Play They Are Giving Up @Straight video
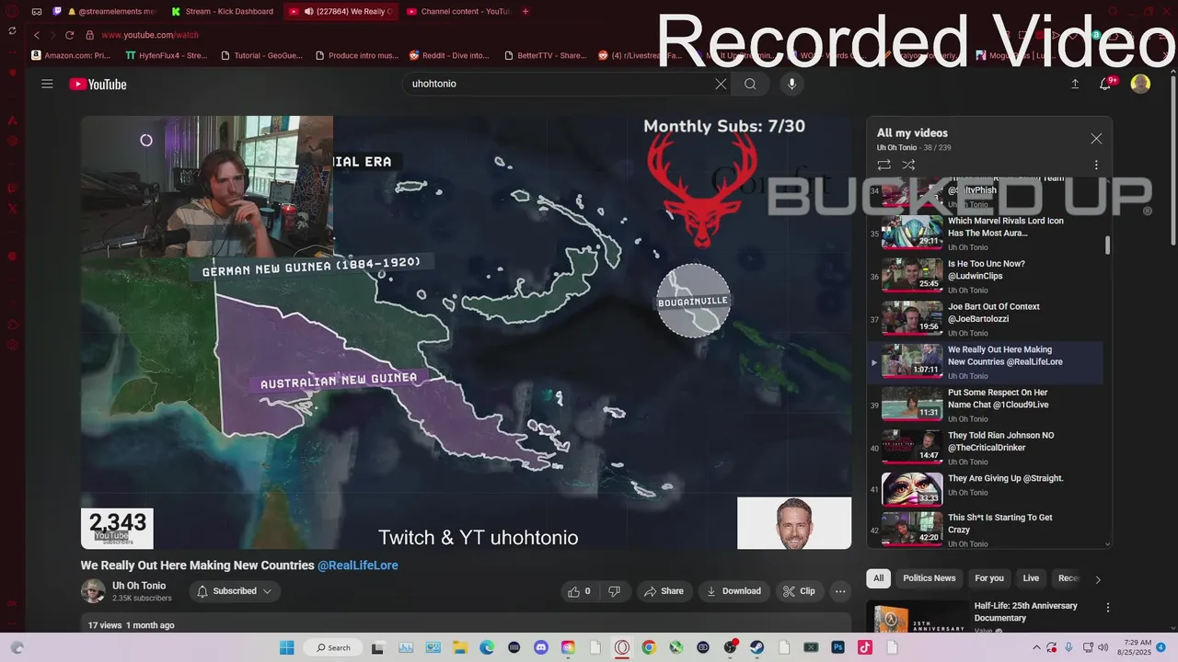 (985, 491)
